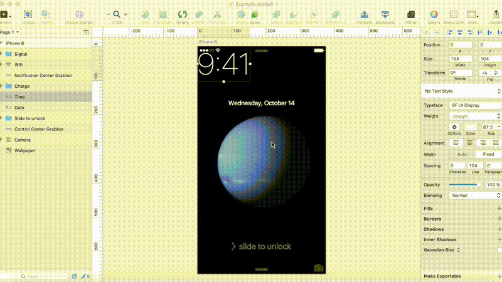
Task: Toggle Show Grid in toolbar
Action: pyautogui.click(x=454, y=14)
